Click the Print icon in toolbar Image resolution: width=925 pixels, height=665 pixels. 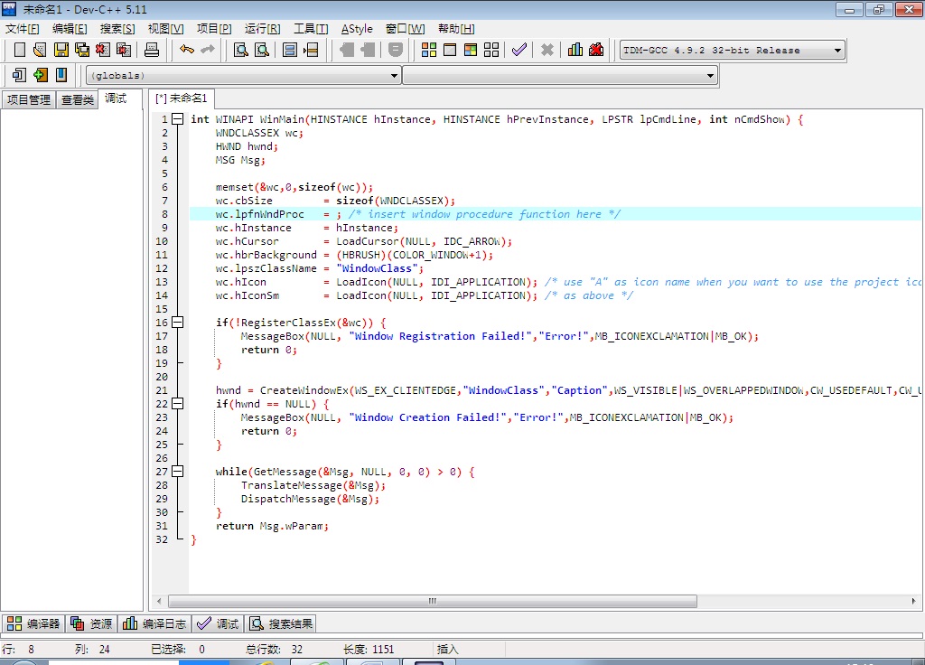click(152, 50)
